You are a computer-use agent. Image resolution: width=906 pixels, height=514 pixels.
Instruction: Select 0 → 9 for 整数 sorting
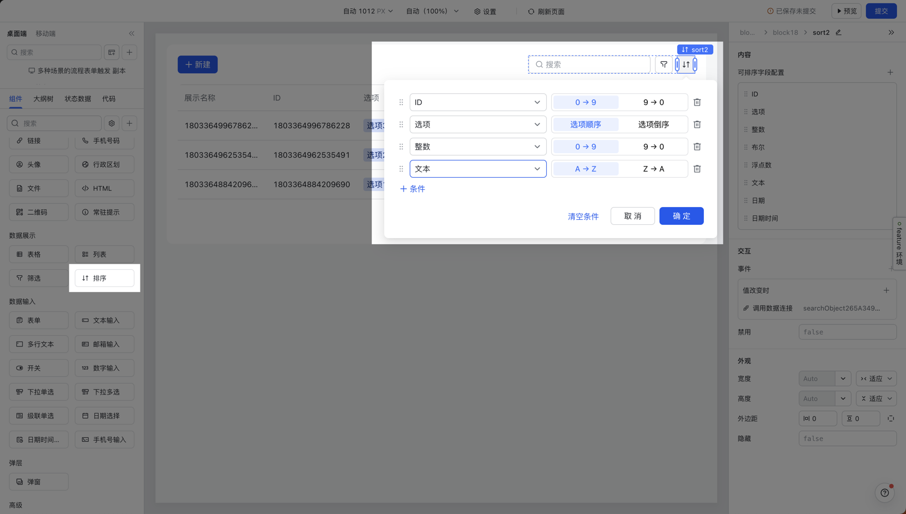click(x=586, y=147)
